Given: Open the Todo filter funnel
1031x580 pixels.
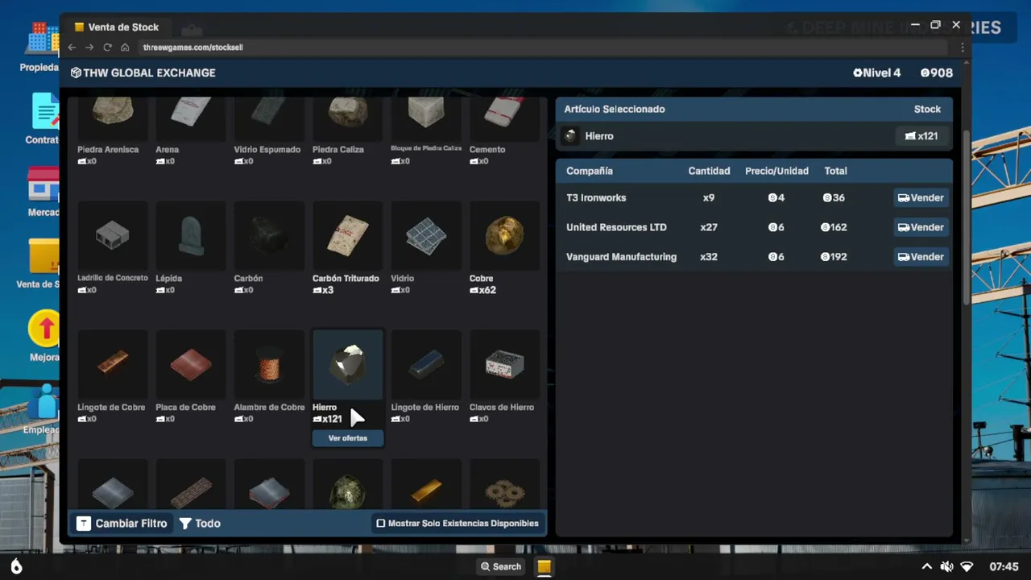Looking at the screenshot, I should [200, 524].
